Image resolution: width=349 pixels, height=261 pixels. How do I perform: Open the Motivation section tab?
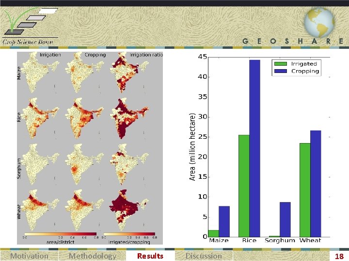coord(29,256)
